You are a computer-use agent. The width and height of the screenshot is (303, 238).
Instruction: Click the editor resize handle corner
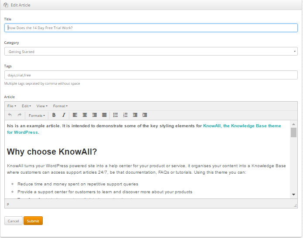pos(295,205)
